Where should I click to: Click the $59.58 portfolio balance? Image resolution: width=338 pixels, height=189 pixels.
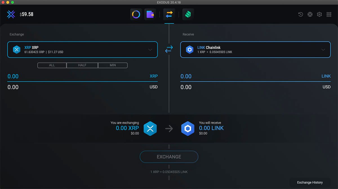point(26,14)
